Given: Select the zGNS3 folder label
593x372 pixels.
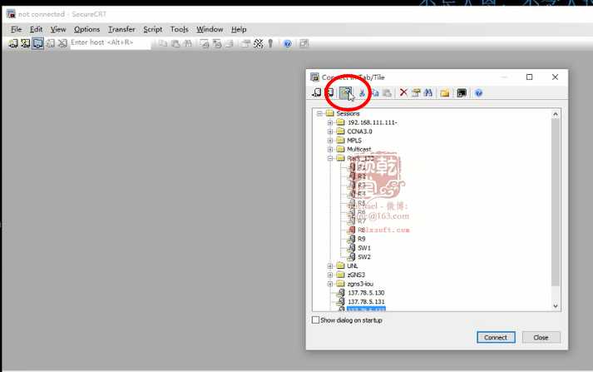Looking at the screenshot, I should tap(356, 275).
